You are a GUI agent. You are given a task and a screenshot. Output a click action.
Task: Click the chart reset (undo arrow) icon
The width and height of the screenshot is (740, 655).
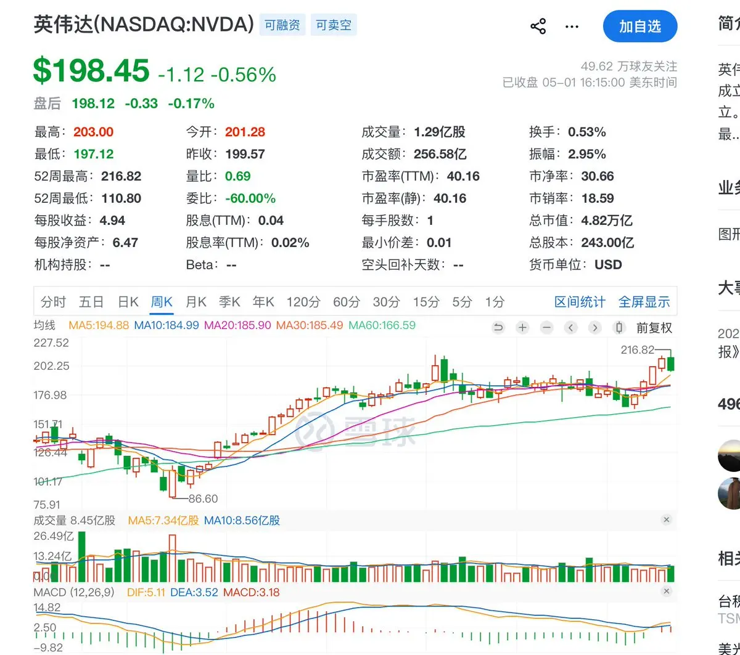click(x=498, y=328)
